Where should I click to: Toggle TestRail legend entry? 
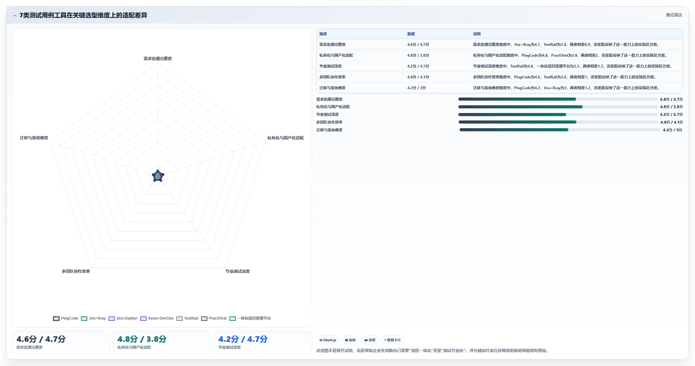tap(187, 318)
